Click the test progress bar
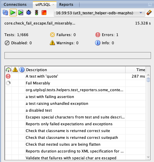The height and width of the screenshot is (162, 154). point(78,55)
